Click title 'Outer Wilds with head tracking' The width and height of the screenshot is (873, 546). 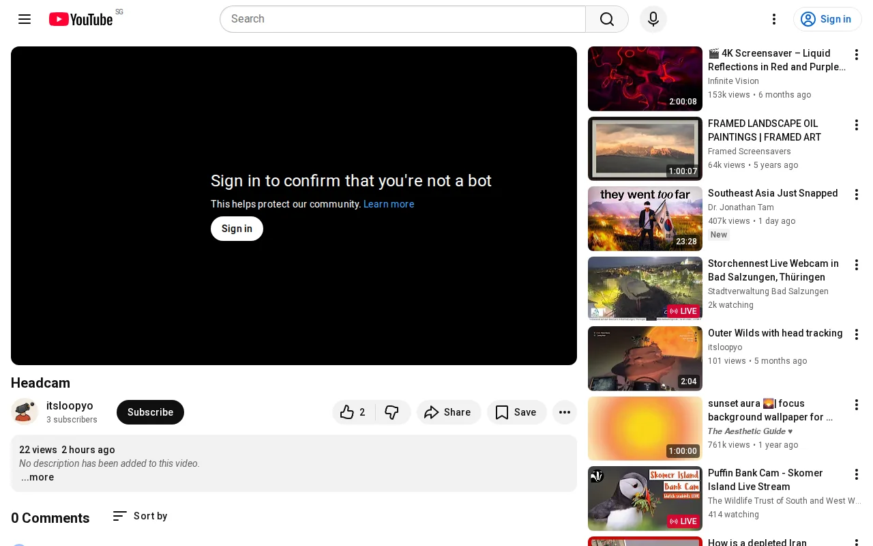click(775, 333)
